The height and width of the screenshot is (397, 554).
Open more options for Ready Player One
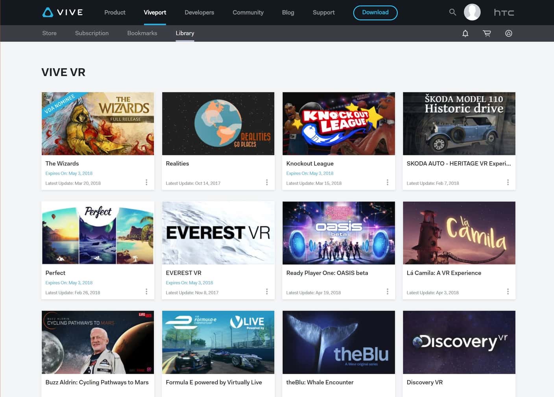pyautogui.click(x=388, y=292)
